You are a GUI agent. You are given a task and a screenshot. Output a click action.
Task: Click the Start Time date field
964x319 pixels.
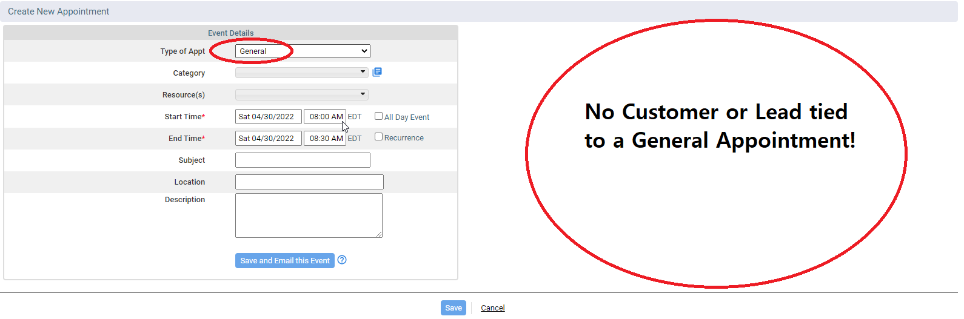pos(268,117)
